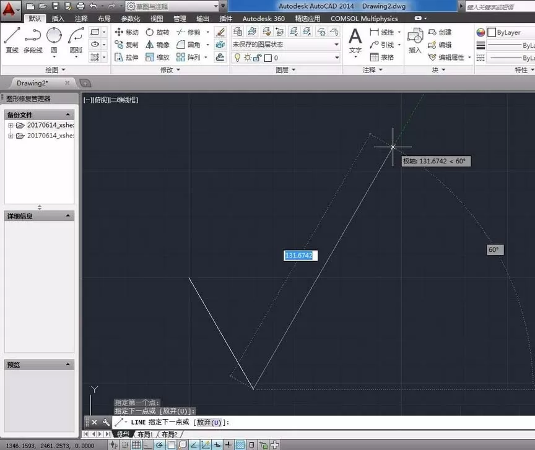
Task: Toggle Object Snap in status bar
Action: (171, 444)
